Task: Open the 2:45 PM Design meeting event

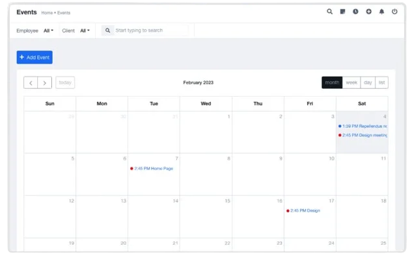Action: (362, 135)
